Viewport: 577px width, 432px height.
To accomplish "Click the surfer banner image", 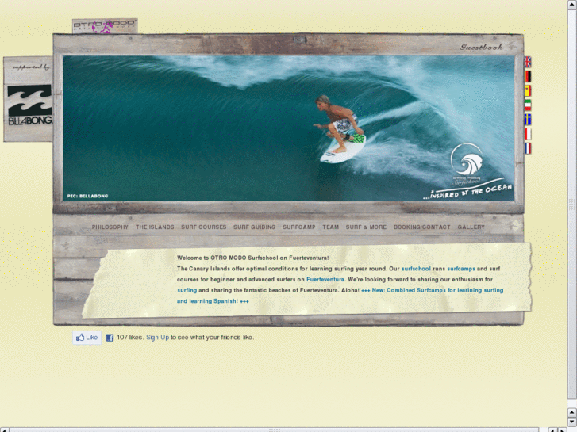I will pos(288,128).
